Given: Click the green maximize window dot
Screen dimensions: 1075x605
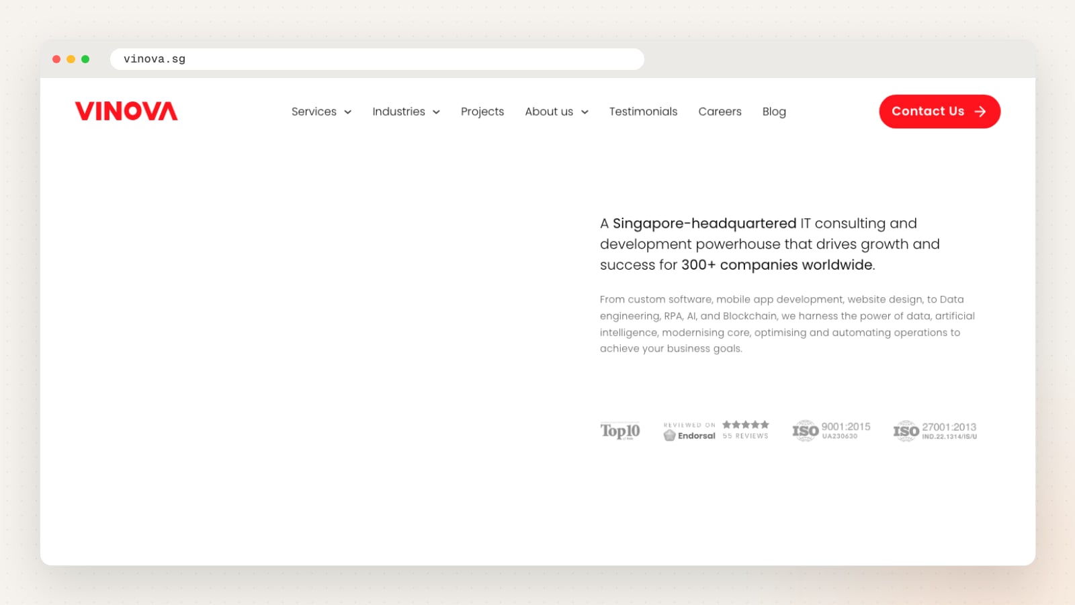Looking at the screenshot, I should tap(85, 59).
